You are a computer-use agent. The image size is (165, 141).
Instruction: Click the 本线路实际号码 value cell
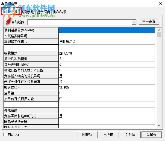107,36
